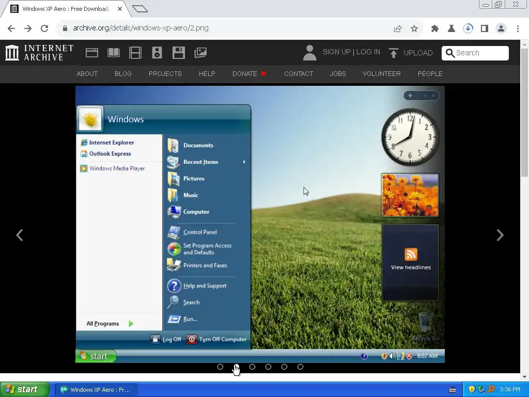Screen dimensions: 529x397
Task: Click the Windows start button on taskbar
Action: (x=24, y=390)
